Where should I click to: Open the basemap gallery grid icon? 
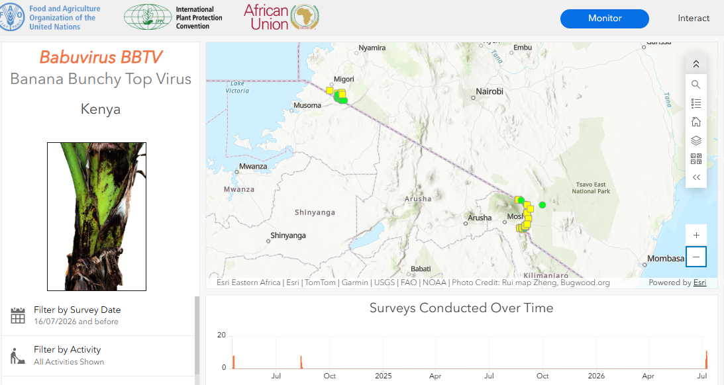tap(696, 159)
